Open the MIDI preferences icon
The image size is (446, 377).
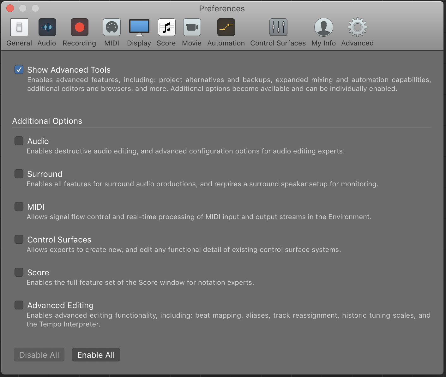pos(112,27)
